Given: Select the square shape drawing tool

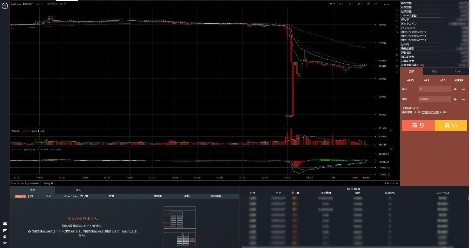Looking at the screenshot, I should point(397,72).
